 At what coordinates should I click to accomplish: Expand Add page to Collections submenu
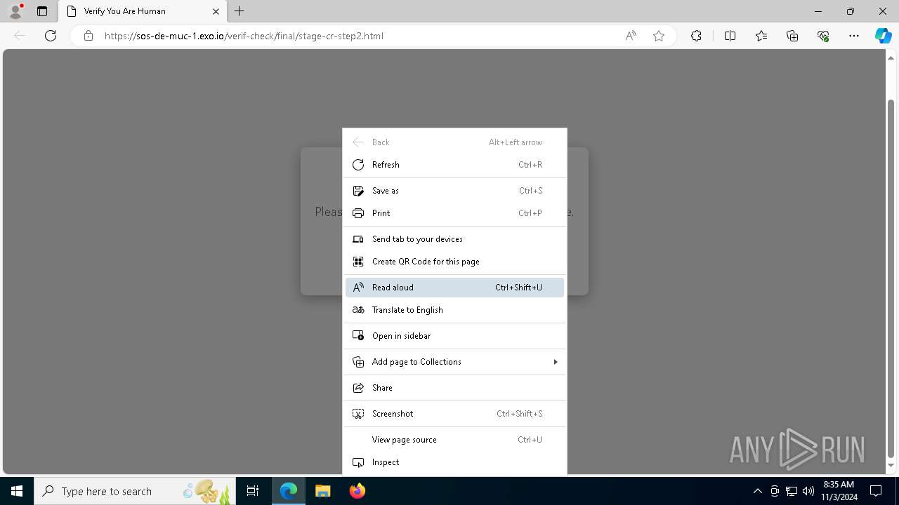(x=454, y=362)
